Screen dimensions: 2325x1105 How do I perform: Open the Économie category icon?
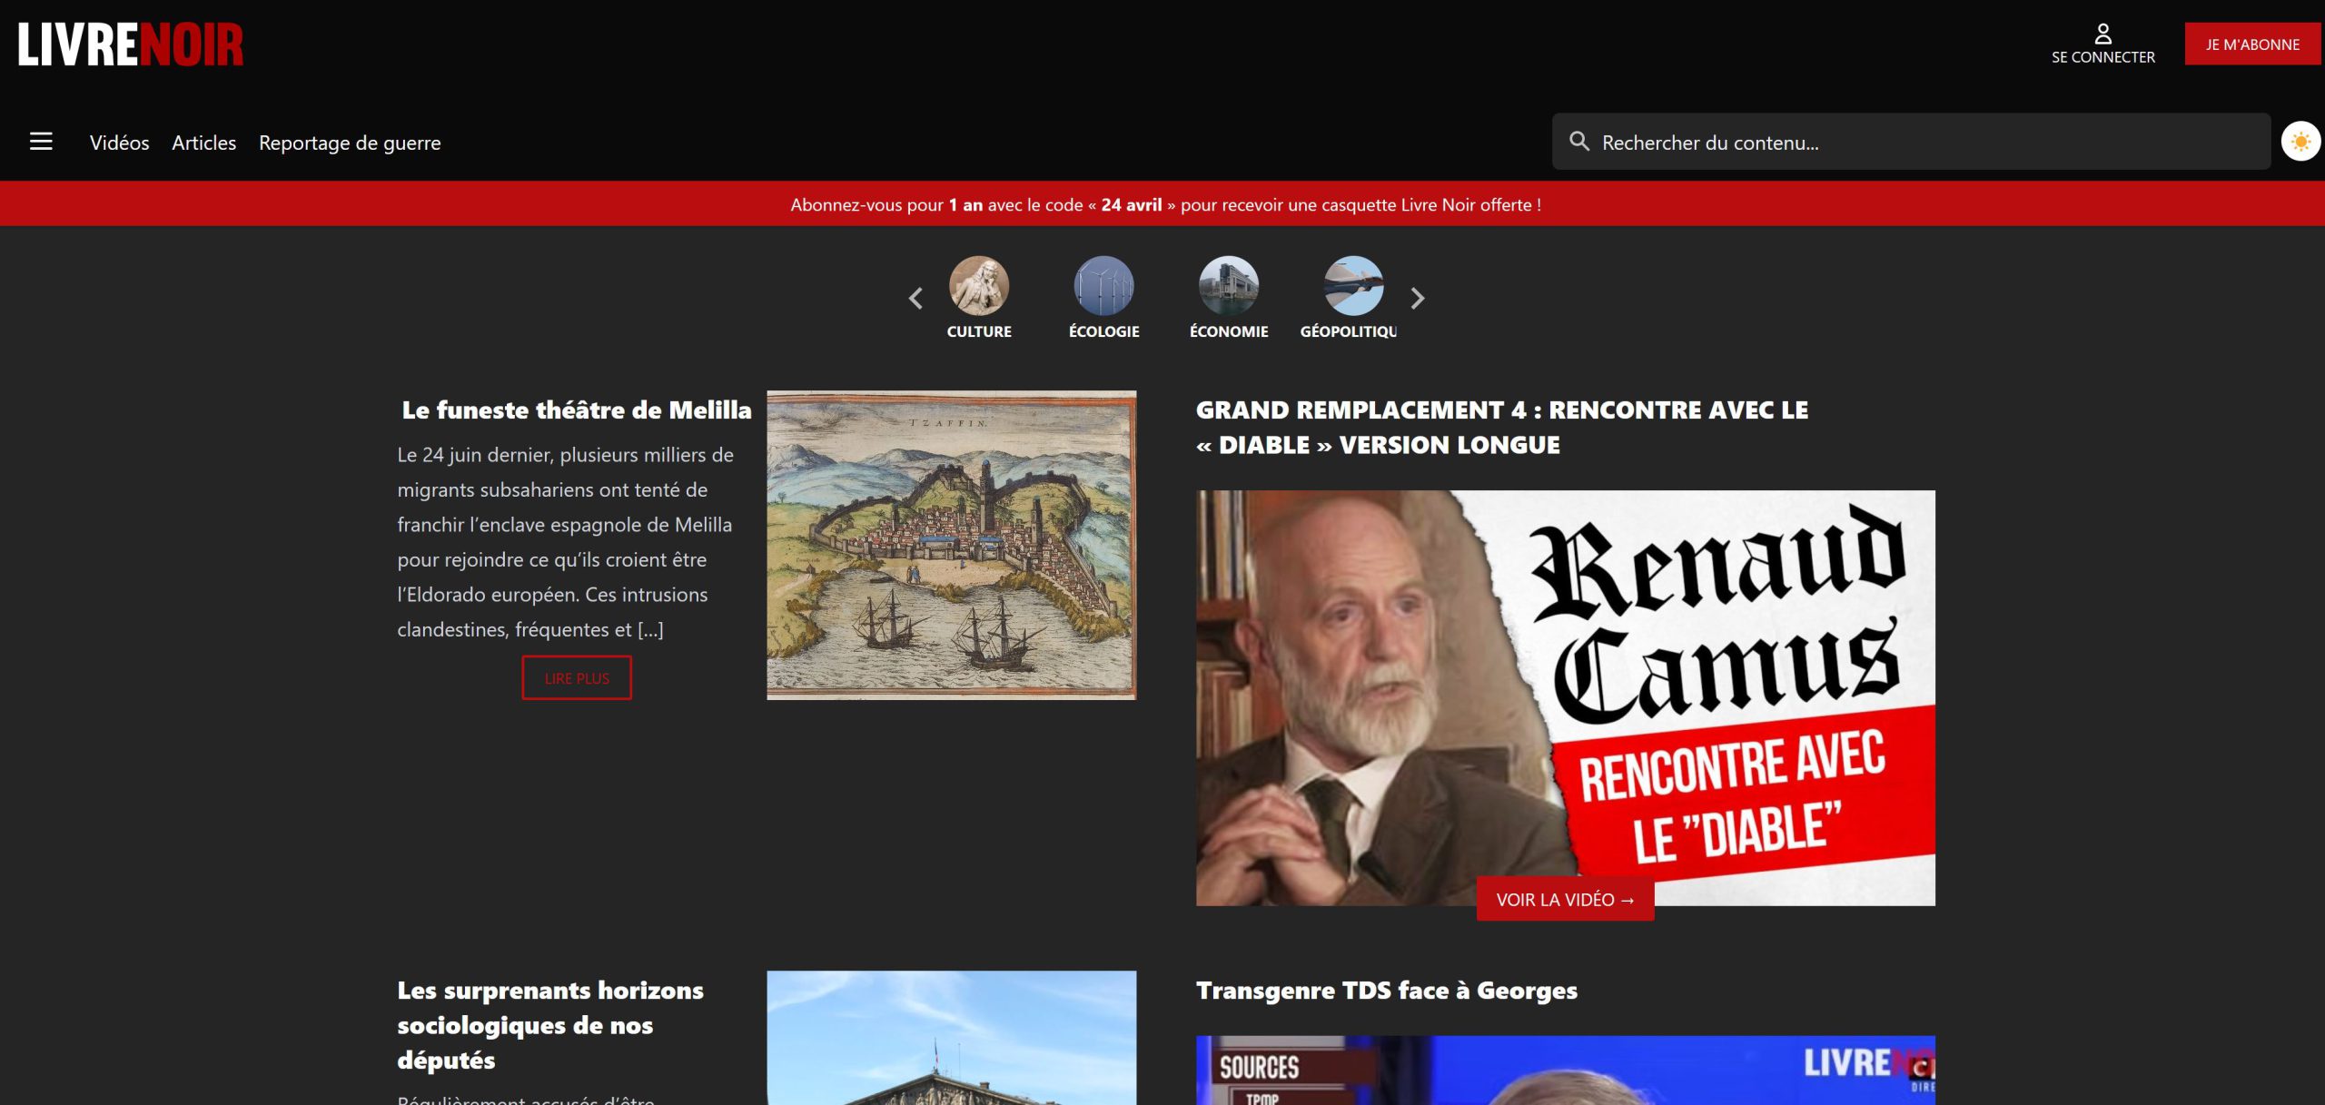point(1229,285)
